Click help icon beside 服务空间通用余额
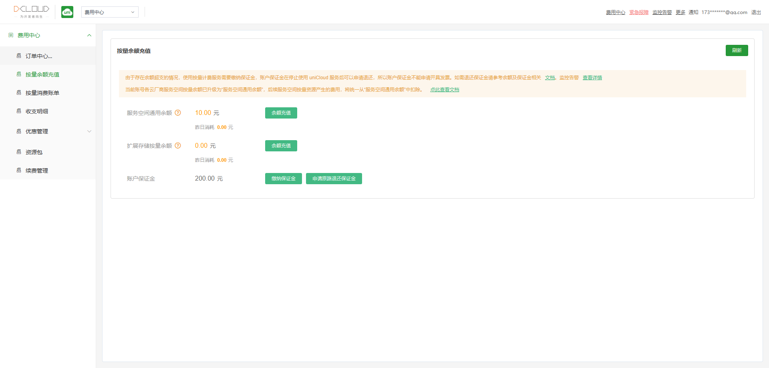The height and width of the screenshot is (368, 769). 178,113
